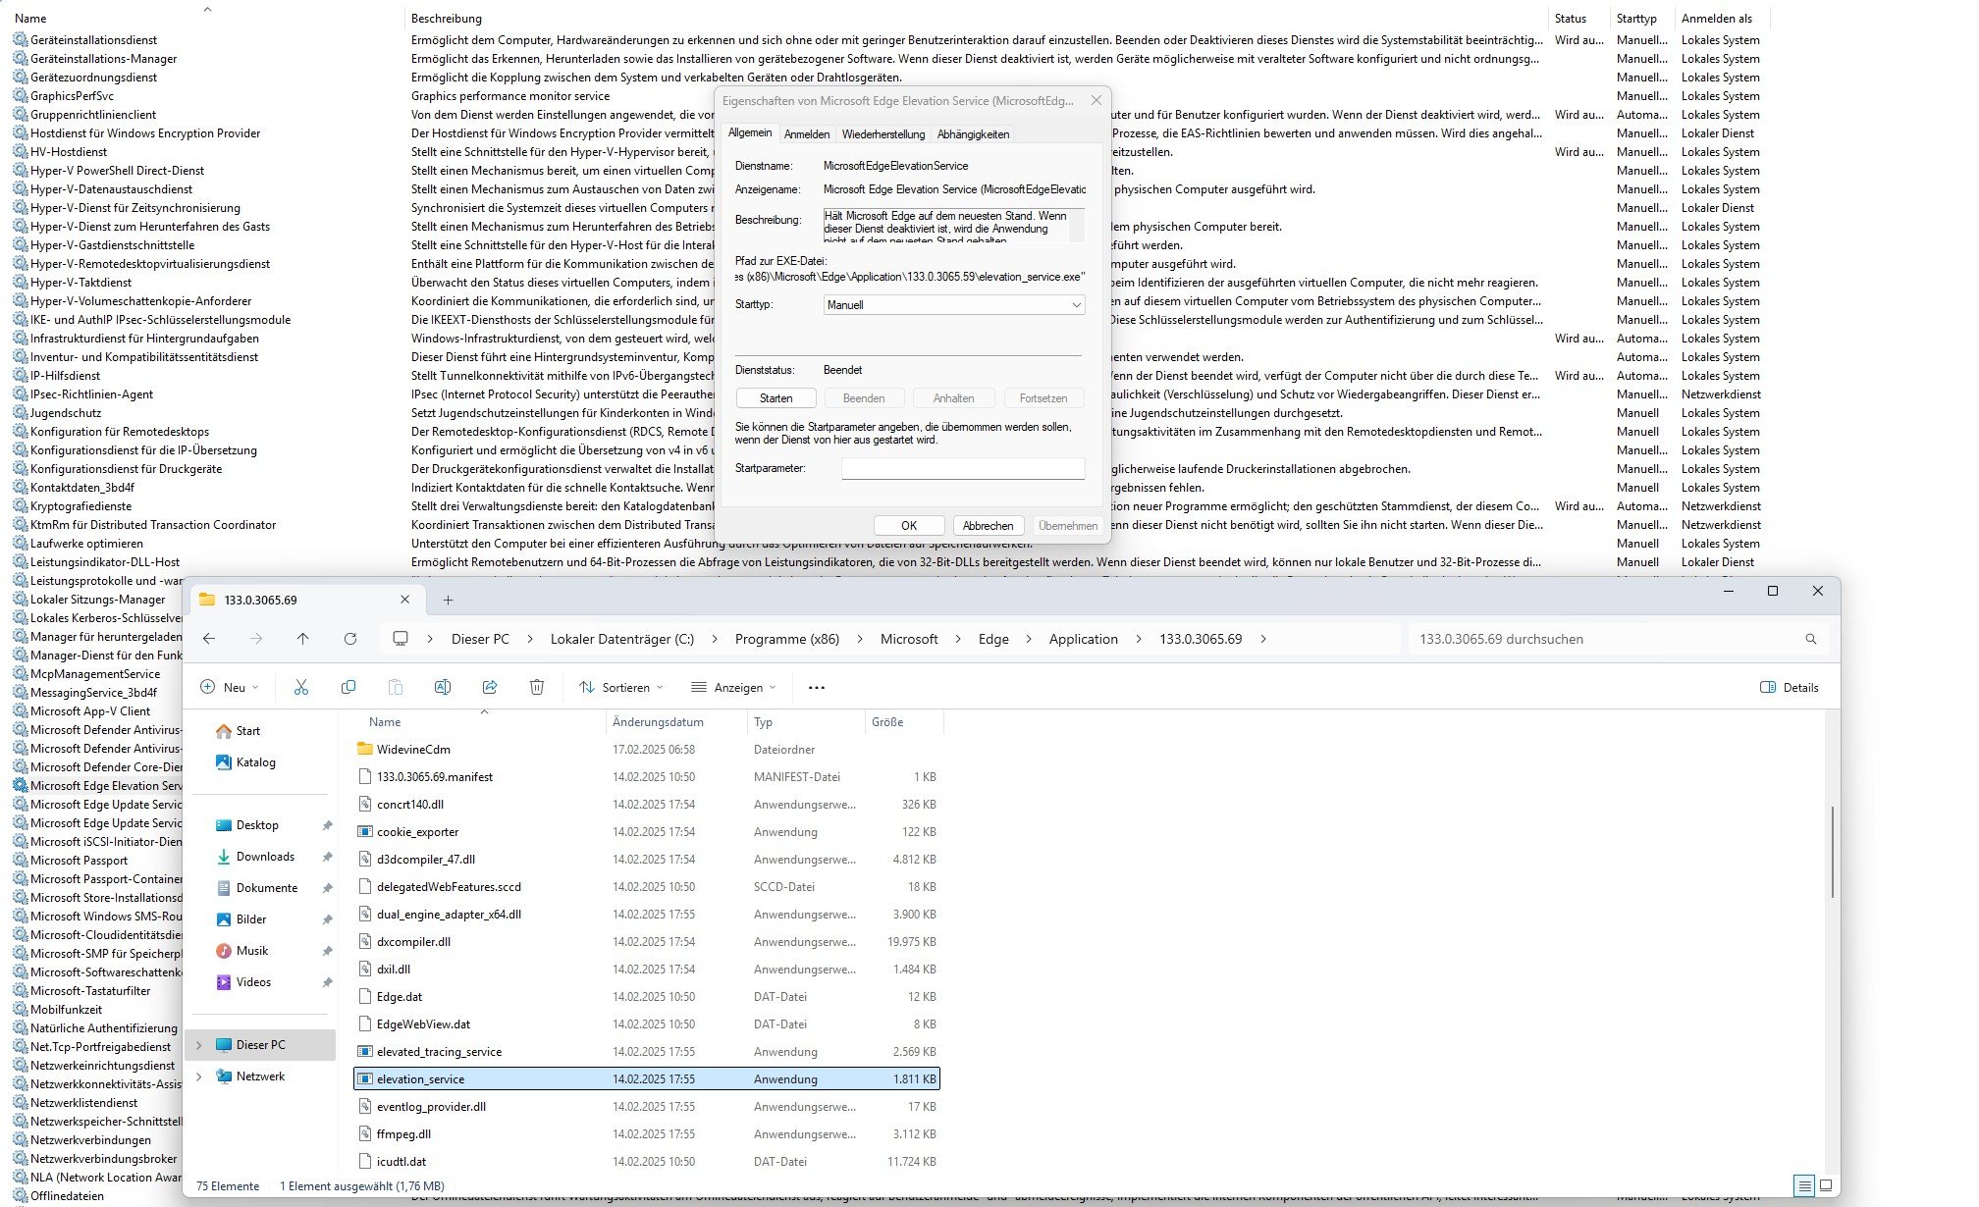
Task: Open the Abhängigkeiten tab
Action: coord(973,134)
